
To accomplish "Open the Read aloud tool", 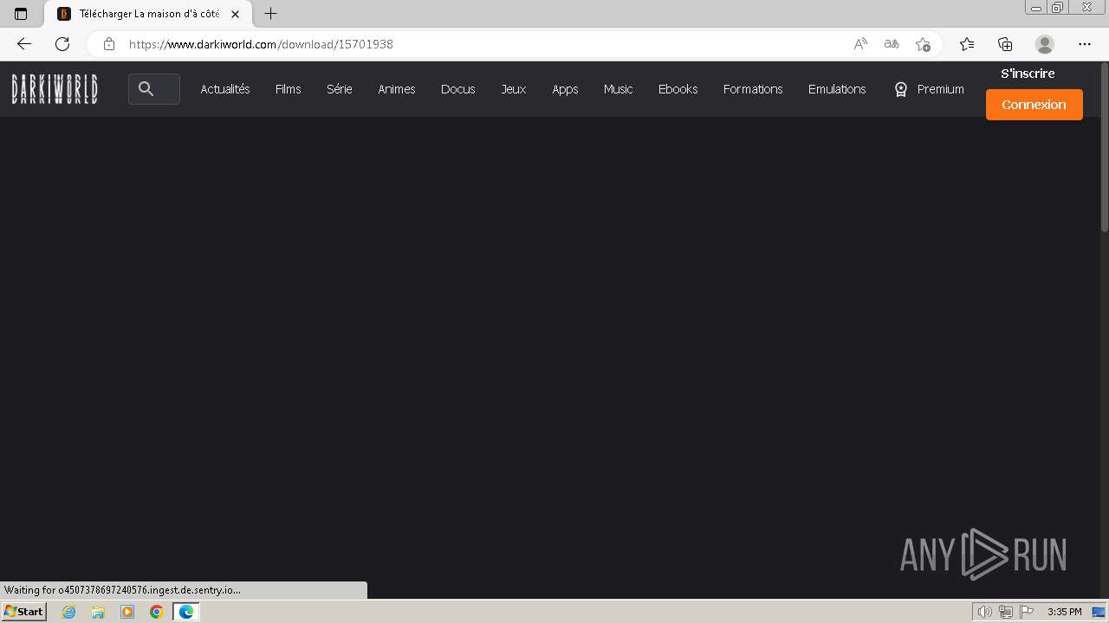I will [x=860, y=44].
